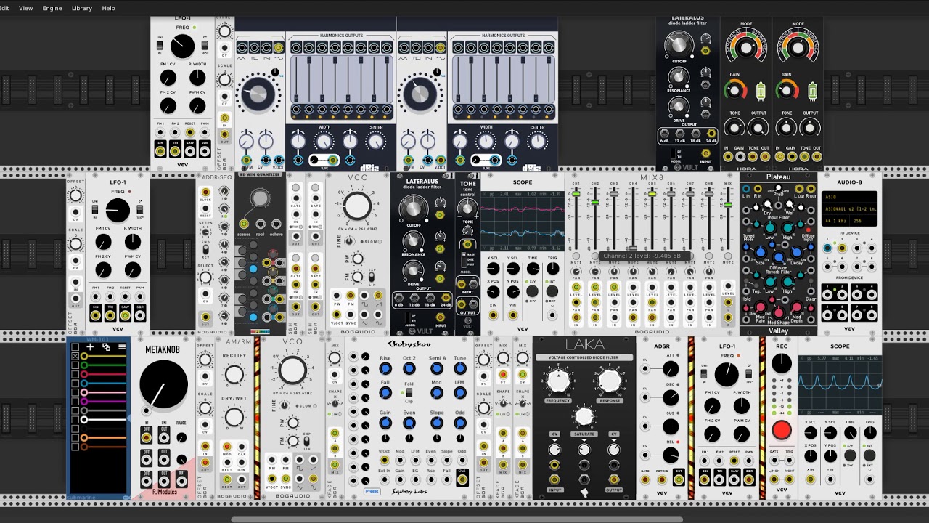
Task: Open the Library menu
Action: pos(82,8)
